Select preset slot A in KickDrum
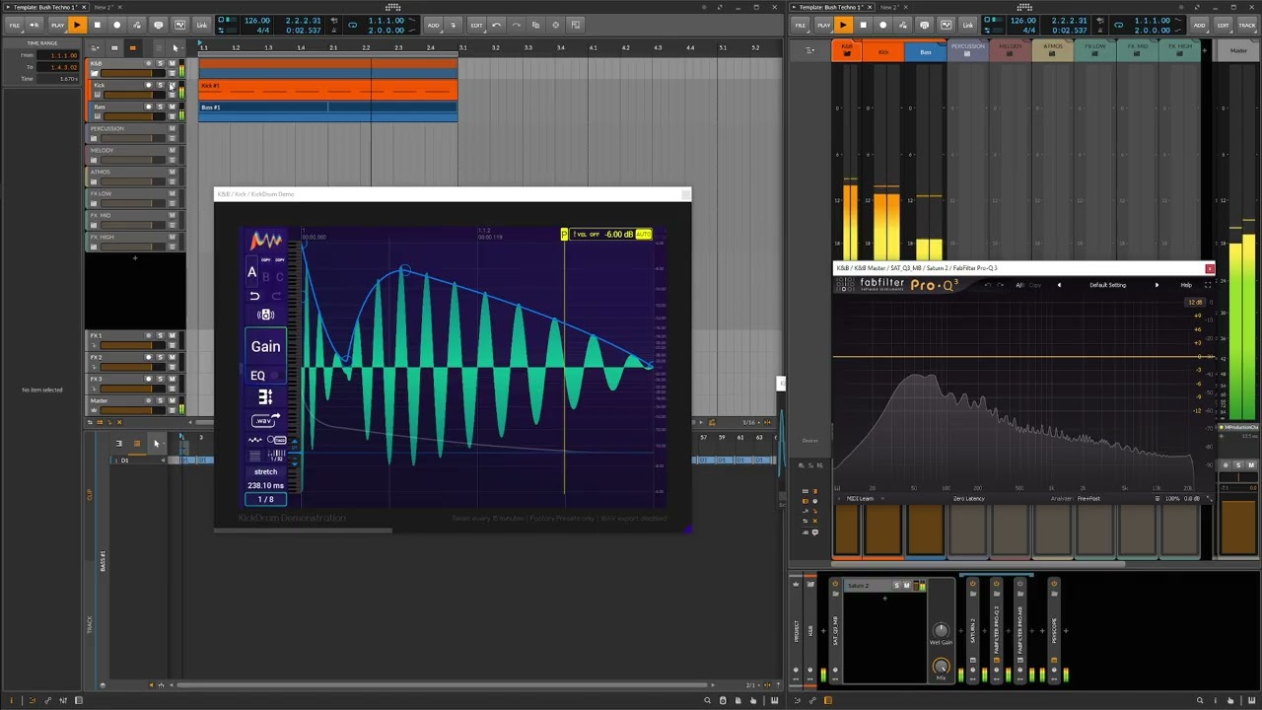This screenshot has width=1262, height=710. coord(252,273)
